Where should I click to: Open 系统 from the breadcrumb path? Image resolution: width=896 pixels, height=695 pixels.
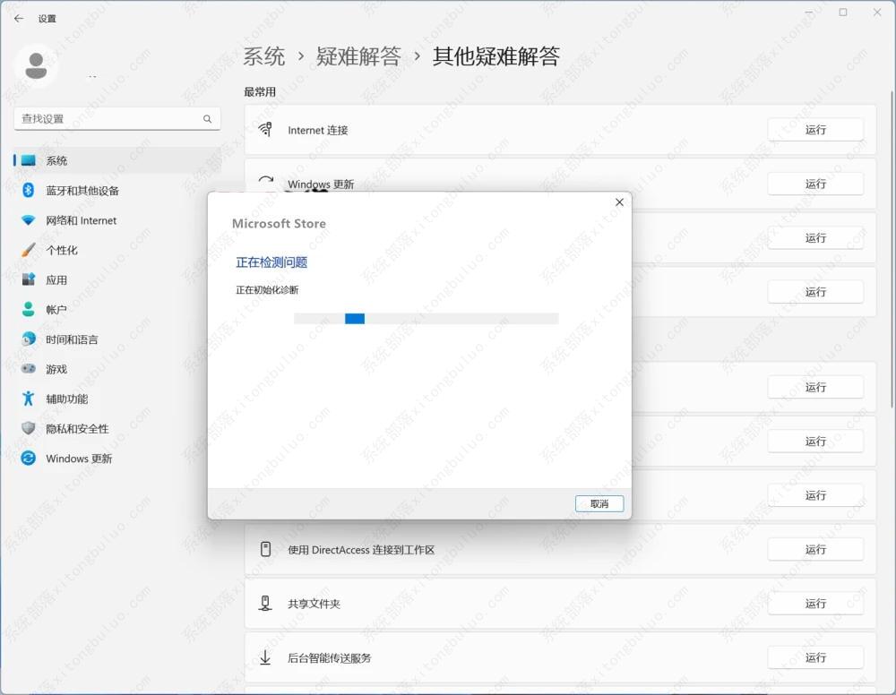pyautogui.click(x=264, y=56)
